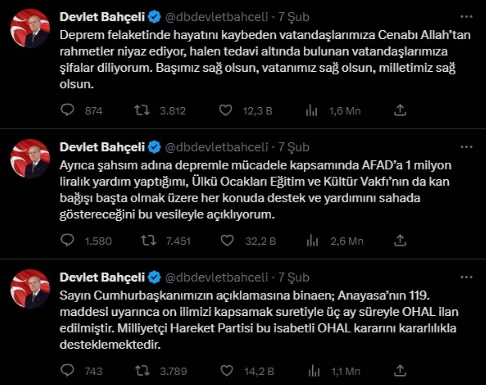Click the profile avatar on the second tweet
The height and width of the screenshot is (385, 486).
(x=30, y=159)
